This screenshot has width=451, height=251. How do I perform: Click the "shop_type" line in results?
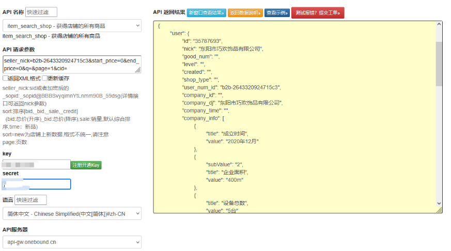[200, 80]
